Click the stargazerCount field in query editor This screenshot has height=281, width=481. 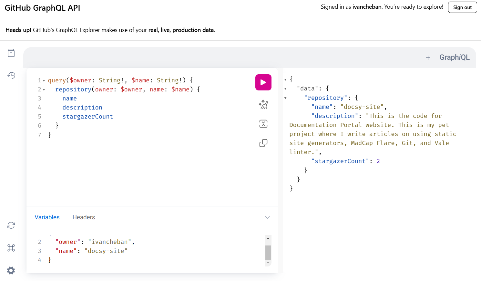point(87,117)
